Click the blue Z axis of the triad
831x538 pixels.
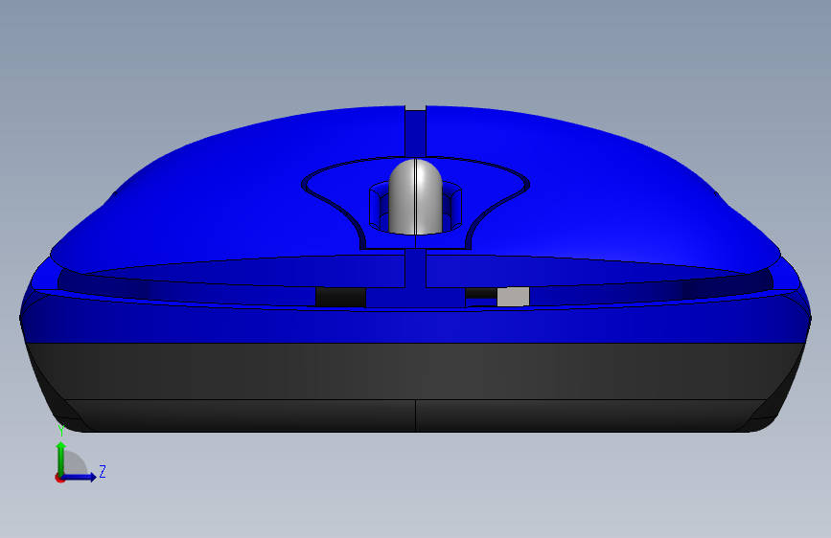[x=80, y=477]
